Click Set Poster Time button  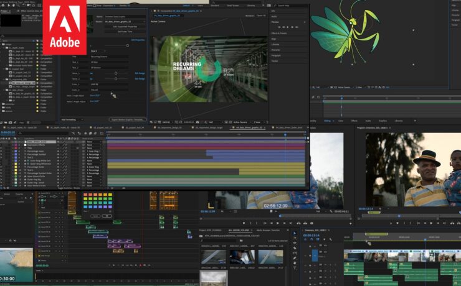[x=125, y=31]
